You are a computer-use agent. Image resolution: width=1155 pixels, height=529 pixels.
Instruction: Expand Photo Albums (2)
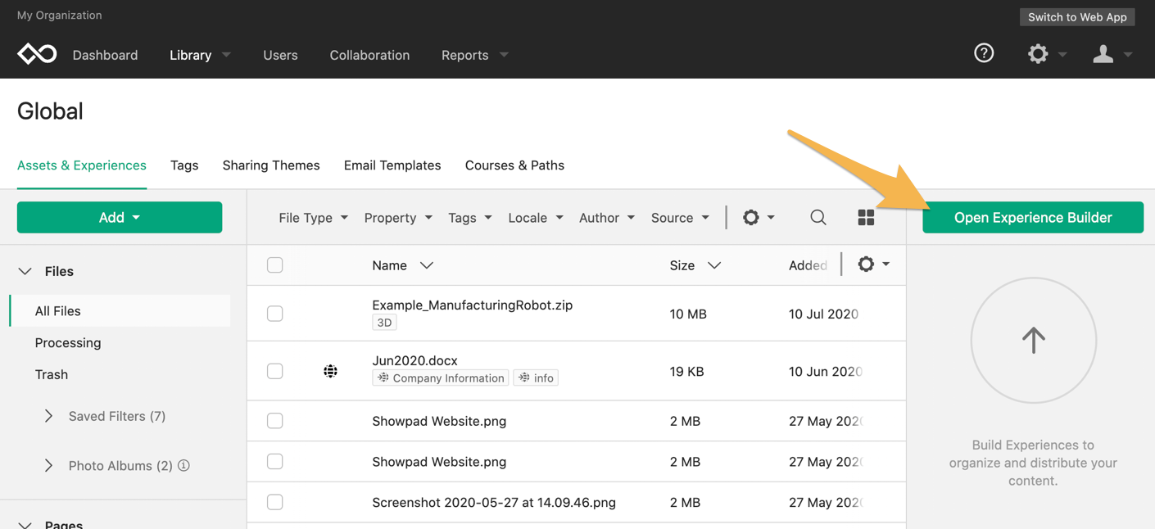(48, 465)
